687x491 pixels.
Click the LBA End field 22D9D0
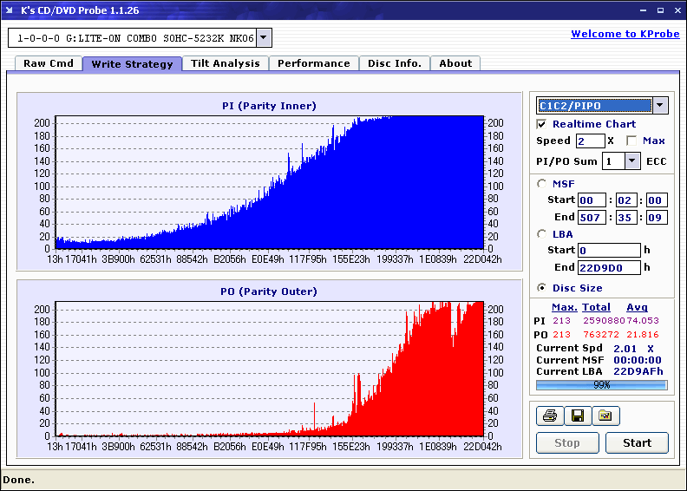pyautogui.click(x=610, y=267)
